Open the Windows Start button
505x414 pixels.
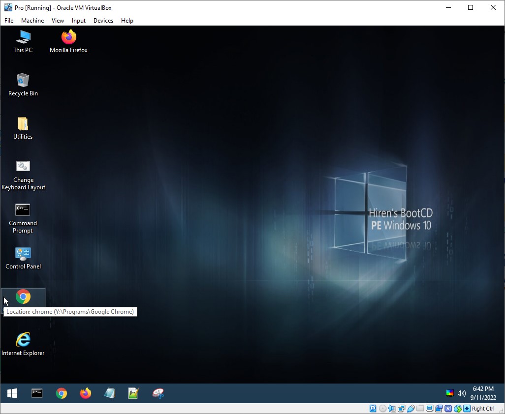pyautogui.click(x=12, y=393)
